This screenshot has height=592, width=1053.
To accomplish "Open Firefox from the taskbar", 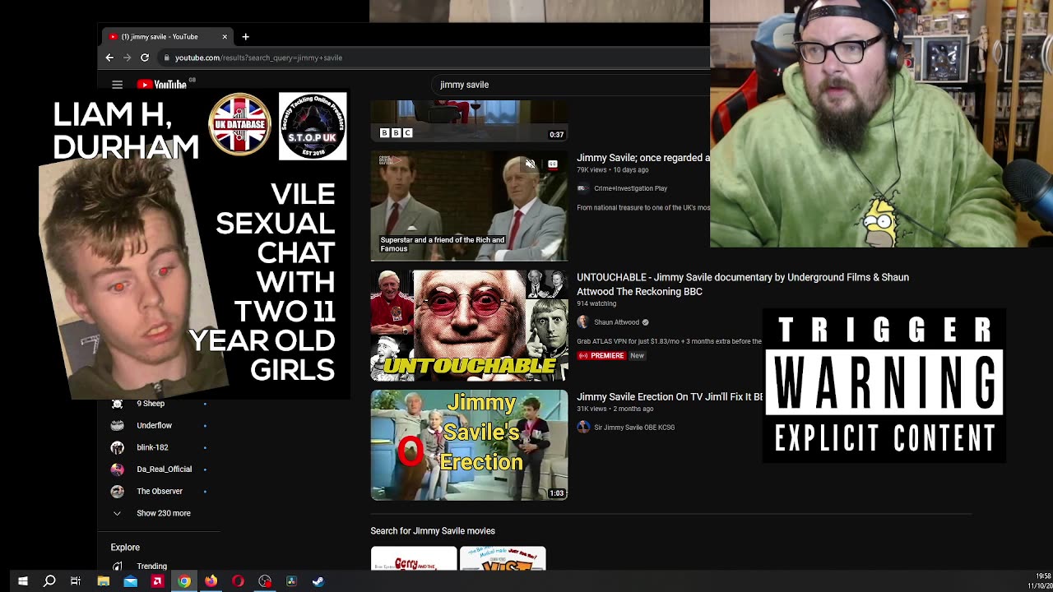I will coord(211,581).
